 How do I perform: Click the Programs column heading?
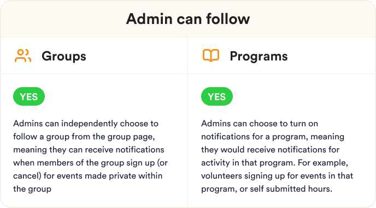(x=258, y=57)
